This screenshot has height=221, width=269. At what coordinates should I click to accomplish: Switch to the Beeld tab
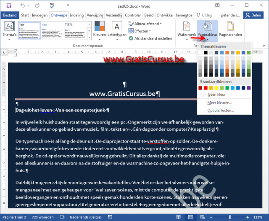[x=149, y=15]
